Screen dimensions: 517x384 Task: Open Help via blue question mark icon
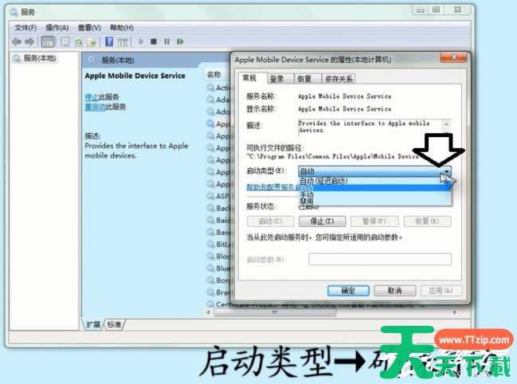109,42
